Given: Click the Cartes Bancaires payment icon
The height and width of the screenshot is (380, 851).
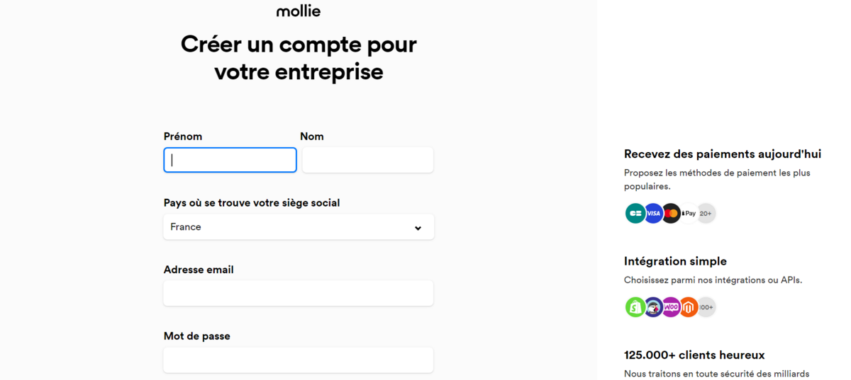Looking at the screenshot, I should point(635,213).
